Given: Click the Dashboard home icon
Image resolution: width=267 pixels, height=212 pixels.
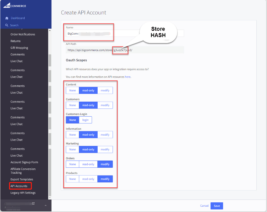Looking at the screenshot, I should (x=7, y=18).
